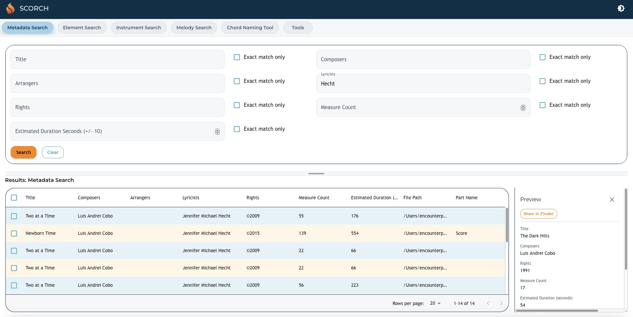
Task: Open the Rows per page dropdown
Action: pos(435,303)
